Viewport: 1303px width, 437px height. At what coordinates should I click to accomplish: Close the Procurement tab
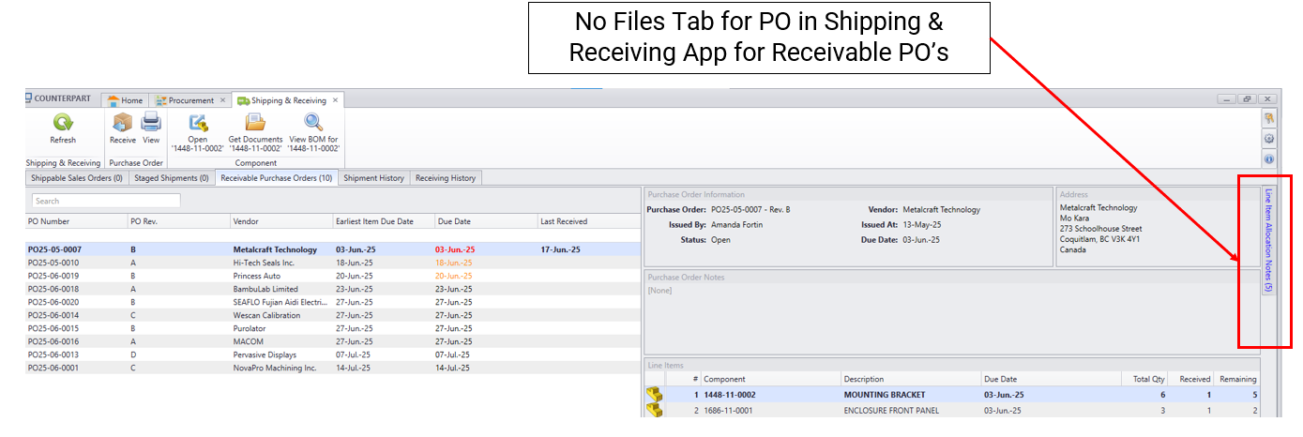223,100
